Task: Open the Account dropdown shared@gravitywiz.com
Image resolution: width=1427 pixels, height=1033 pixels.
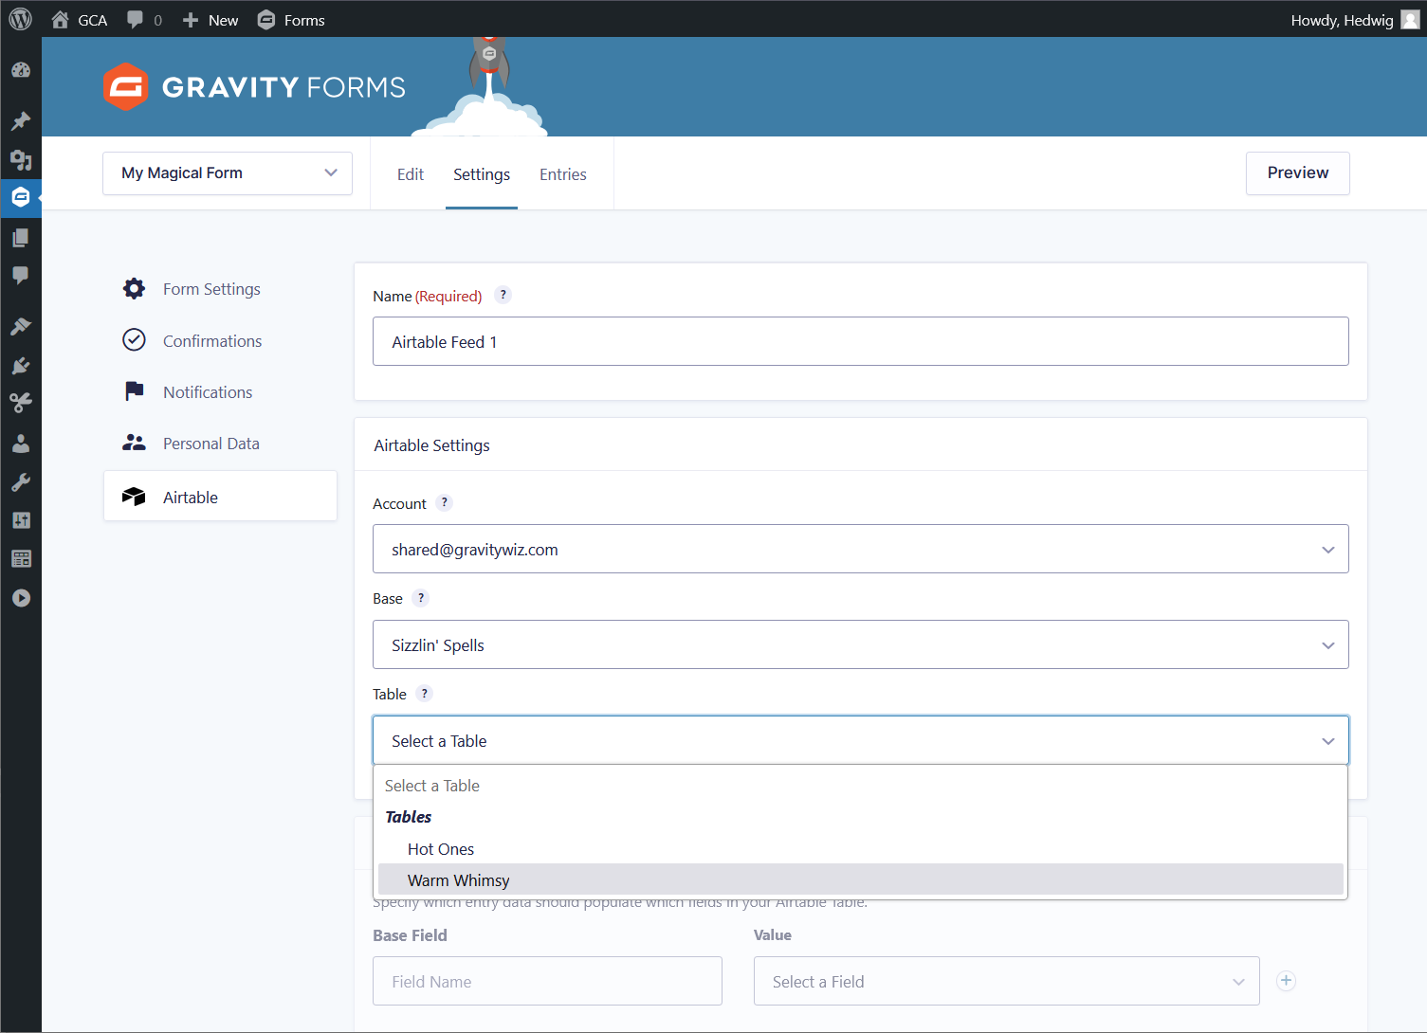Action: coord(861,549)
